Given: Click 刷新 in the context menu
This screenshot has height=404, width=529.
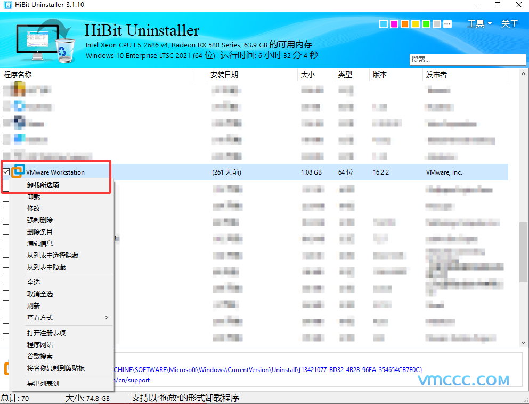Looking at the screenshot, I should click(x=34, y=306).
